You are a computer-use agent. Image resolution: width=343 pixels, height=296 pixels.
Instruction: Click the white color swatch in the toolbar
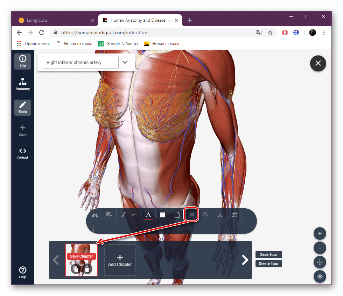coord(162,215)
